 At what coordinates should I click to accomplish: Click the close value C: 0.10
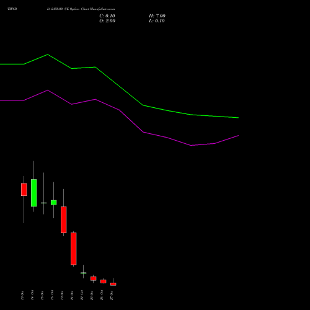coord(107,16)
